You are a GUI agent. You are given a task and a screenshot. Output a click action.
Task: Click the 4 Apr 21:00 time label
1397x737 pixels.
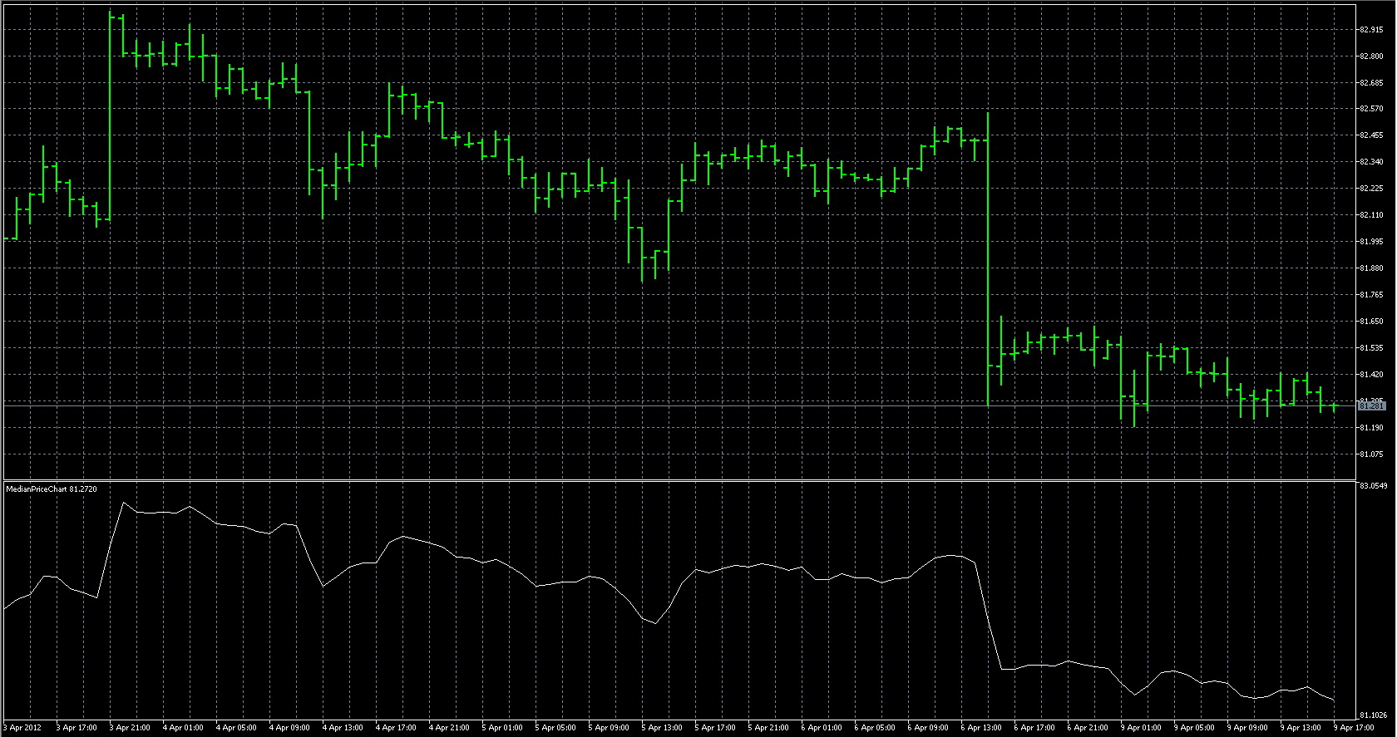pyautogui.click(x=449, y=728)
